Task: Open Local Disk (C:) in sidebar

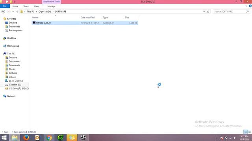Action: point(16,81)
